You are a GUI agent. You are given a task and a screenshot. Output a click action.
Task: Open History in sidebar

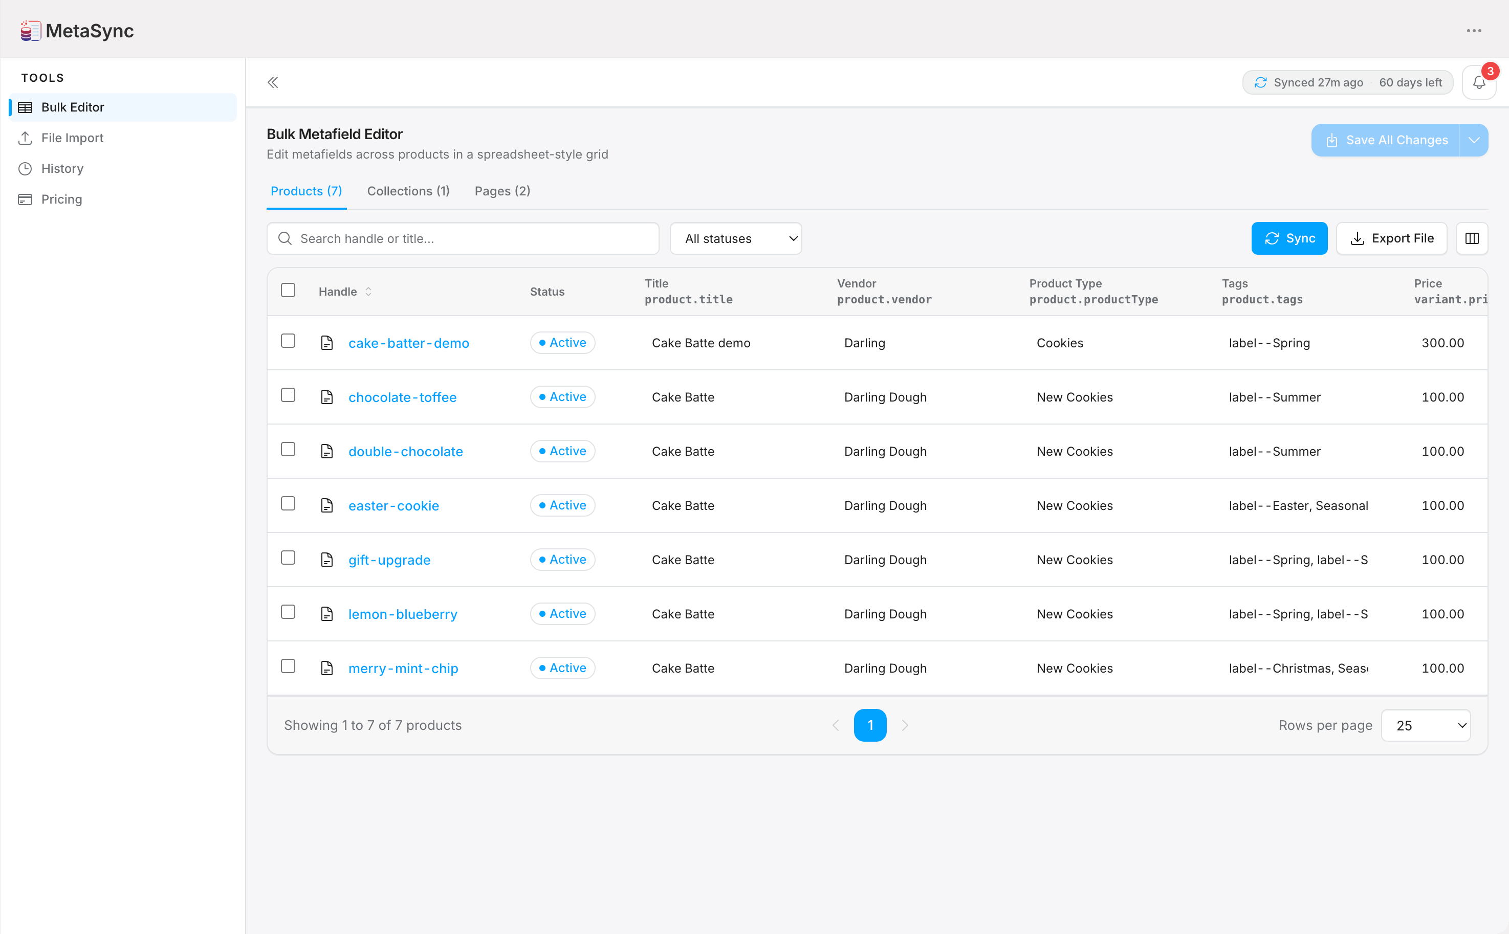click(123, 169)
